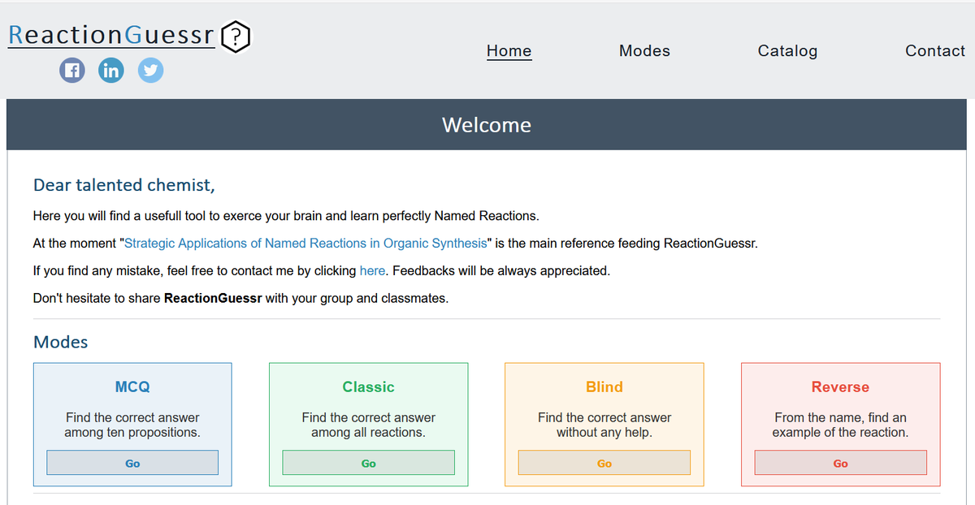Click the MCQ card title
Viewport: 975px width, 505px height.
132,387
